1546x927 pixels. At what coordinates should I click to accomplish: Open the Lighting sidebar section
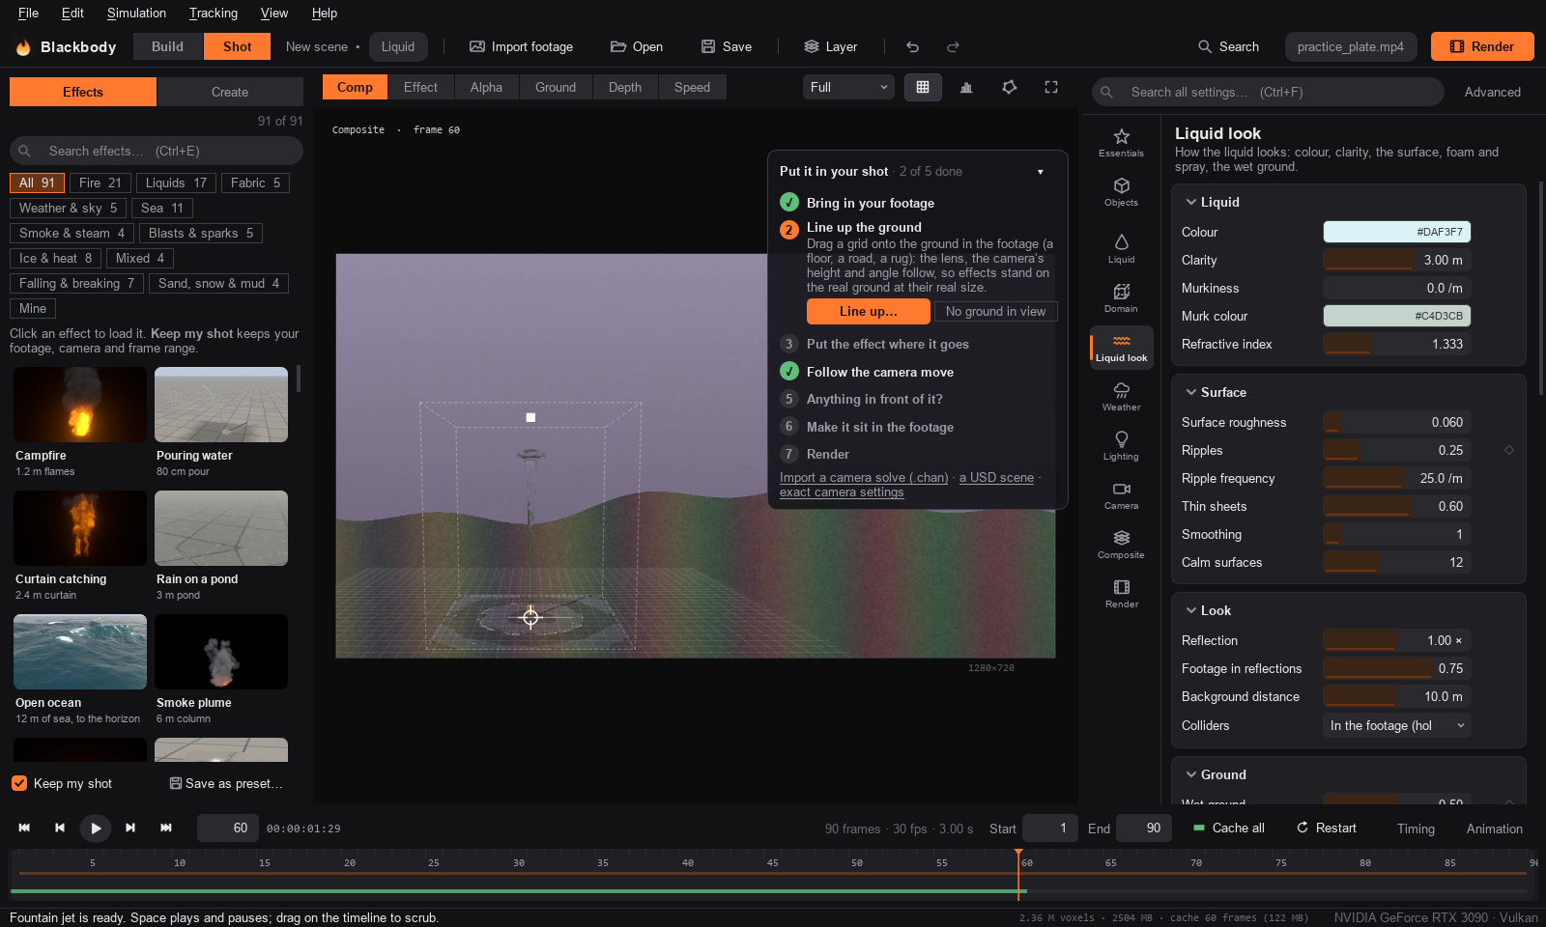(1121, 446)
